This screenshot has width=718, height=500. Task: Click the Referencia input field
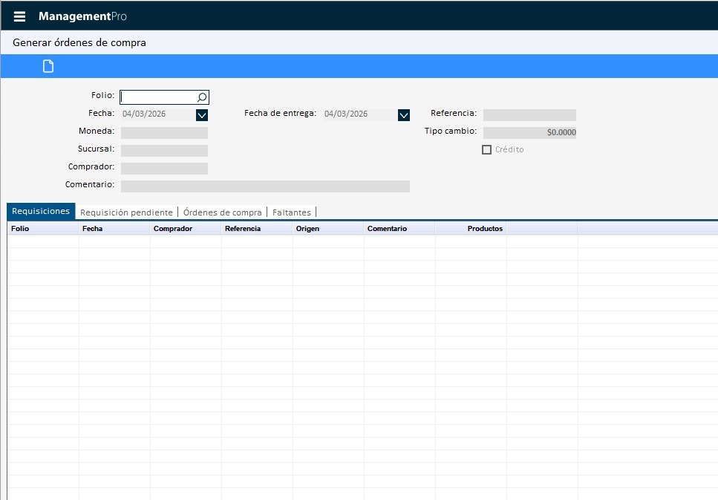(529, 115)
